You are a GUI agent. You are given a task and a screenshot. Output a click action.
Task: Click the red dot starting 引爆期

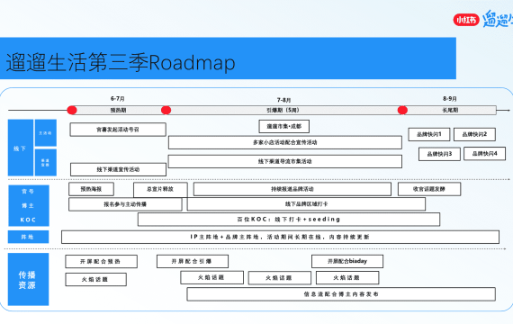166,111
